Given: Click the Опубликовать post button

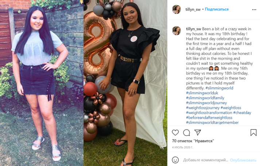Looking at the screenshot, I should [243, 160].
